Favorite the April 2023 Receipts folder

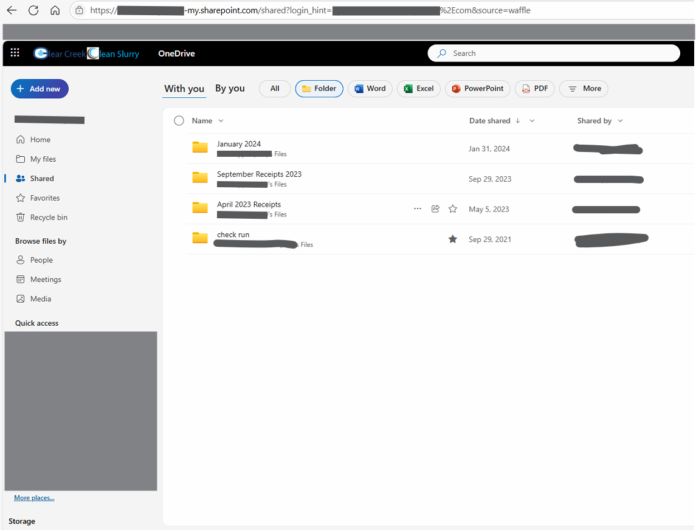pos(453,208)
